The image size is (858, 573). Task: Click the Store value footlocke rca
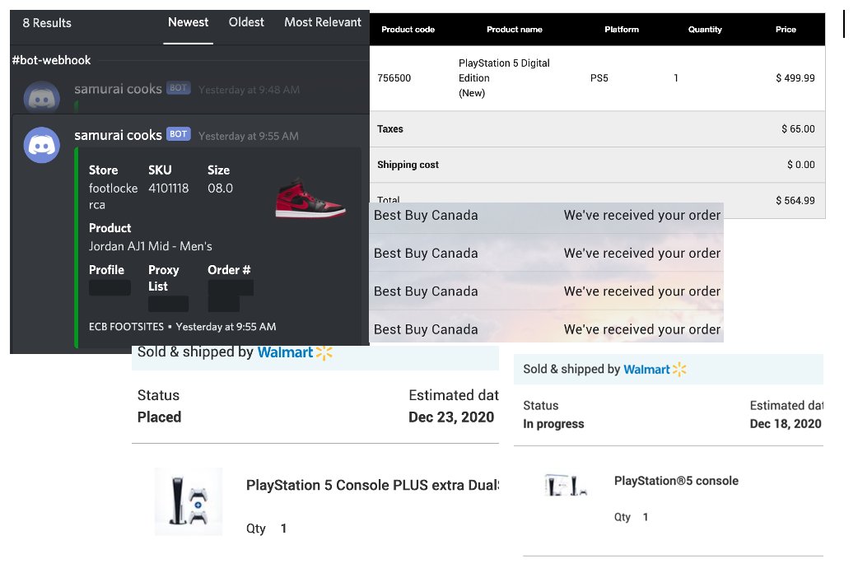(114, 197)
